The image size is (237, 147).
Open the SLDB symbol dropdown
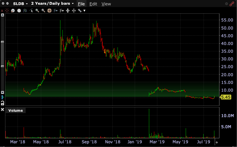(20, 4)
